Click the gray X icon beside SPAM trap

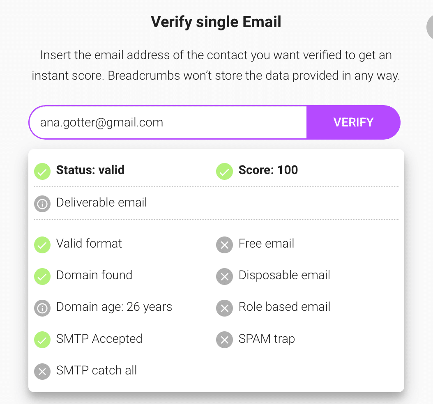pyautogui.click(x=224, y=340)
